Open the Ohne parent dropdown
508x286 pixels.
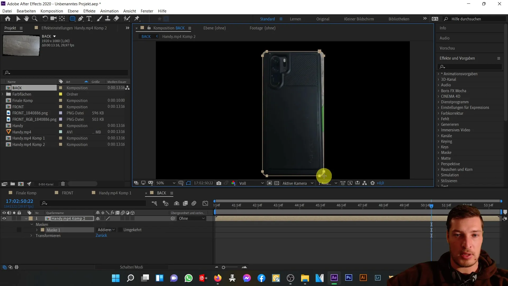[x=192, y=218]
